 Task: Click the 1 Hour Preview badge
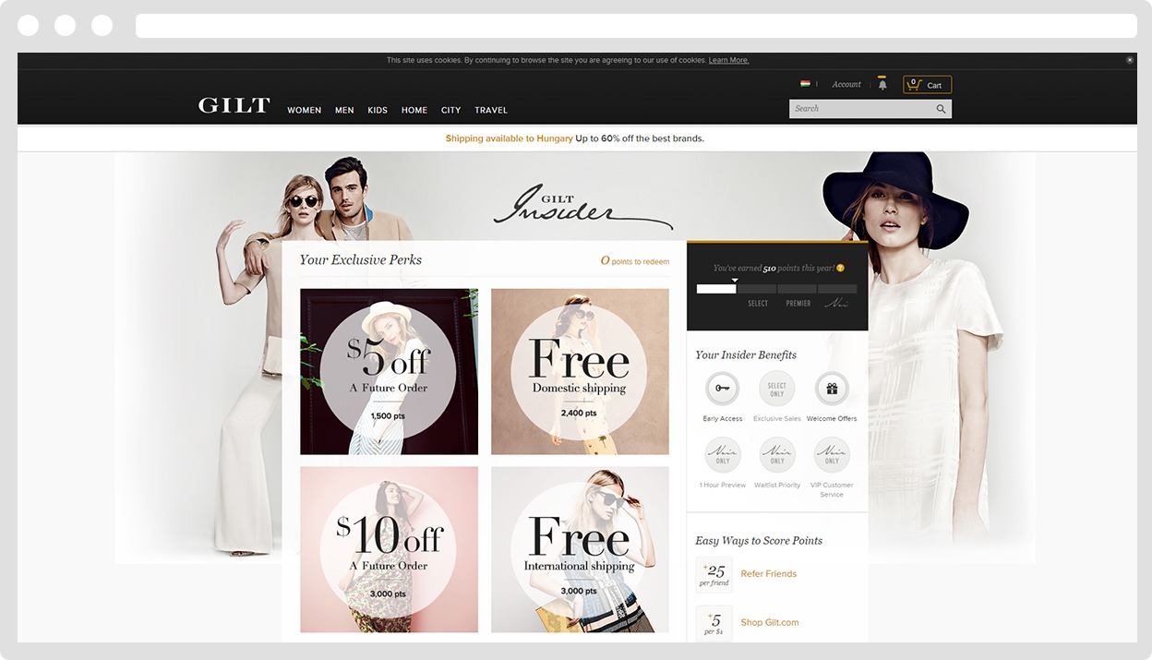click(722, 455)
